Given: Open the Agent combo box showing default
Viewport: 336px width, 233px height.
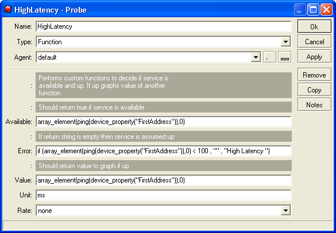Looking at the screenshot, I should [149, 57].
